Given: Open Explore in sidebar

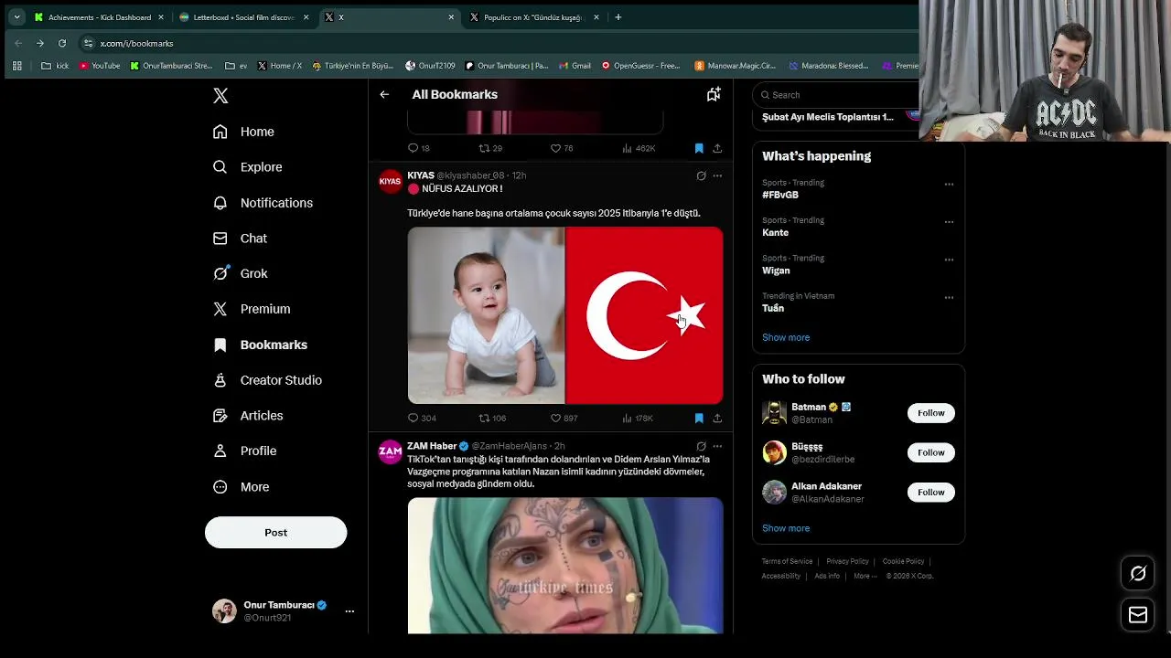Looking at the screenshot, I should (x=247, y=167).
